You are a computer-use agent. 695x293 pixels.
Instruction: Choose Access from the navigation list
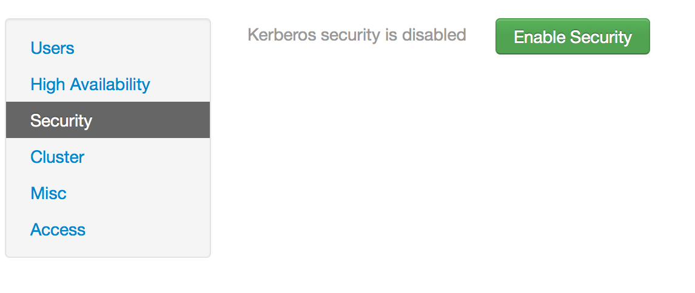pos(58,229)
